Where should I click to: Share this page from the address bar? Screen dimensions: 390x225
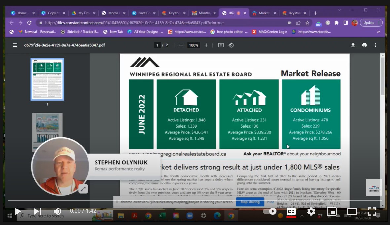[x=298, y=23]
